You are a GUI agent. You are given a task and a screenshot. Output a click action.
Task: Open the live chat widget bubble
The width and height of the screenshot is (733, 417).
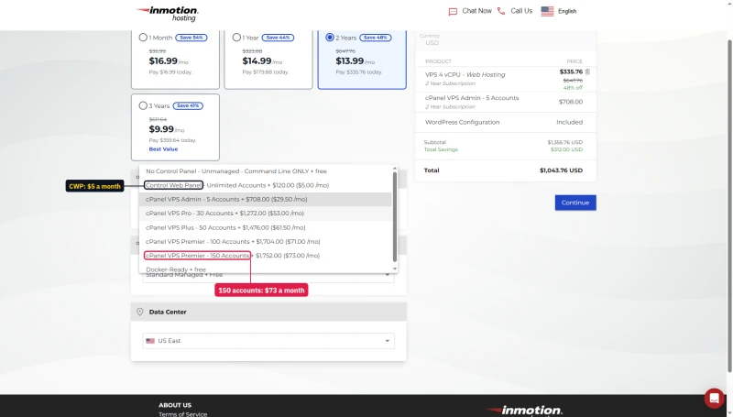714,398
